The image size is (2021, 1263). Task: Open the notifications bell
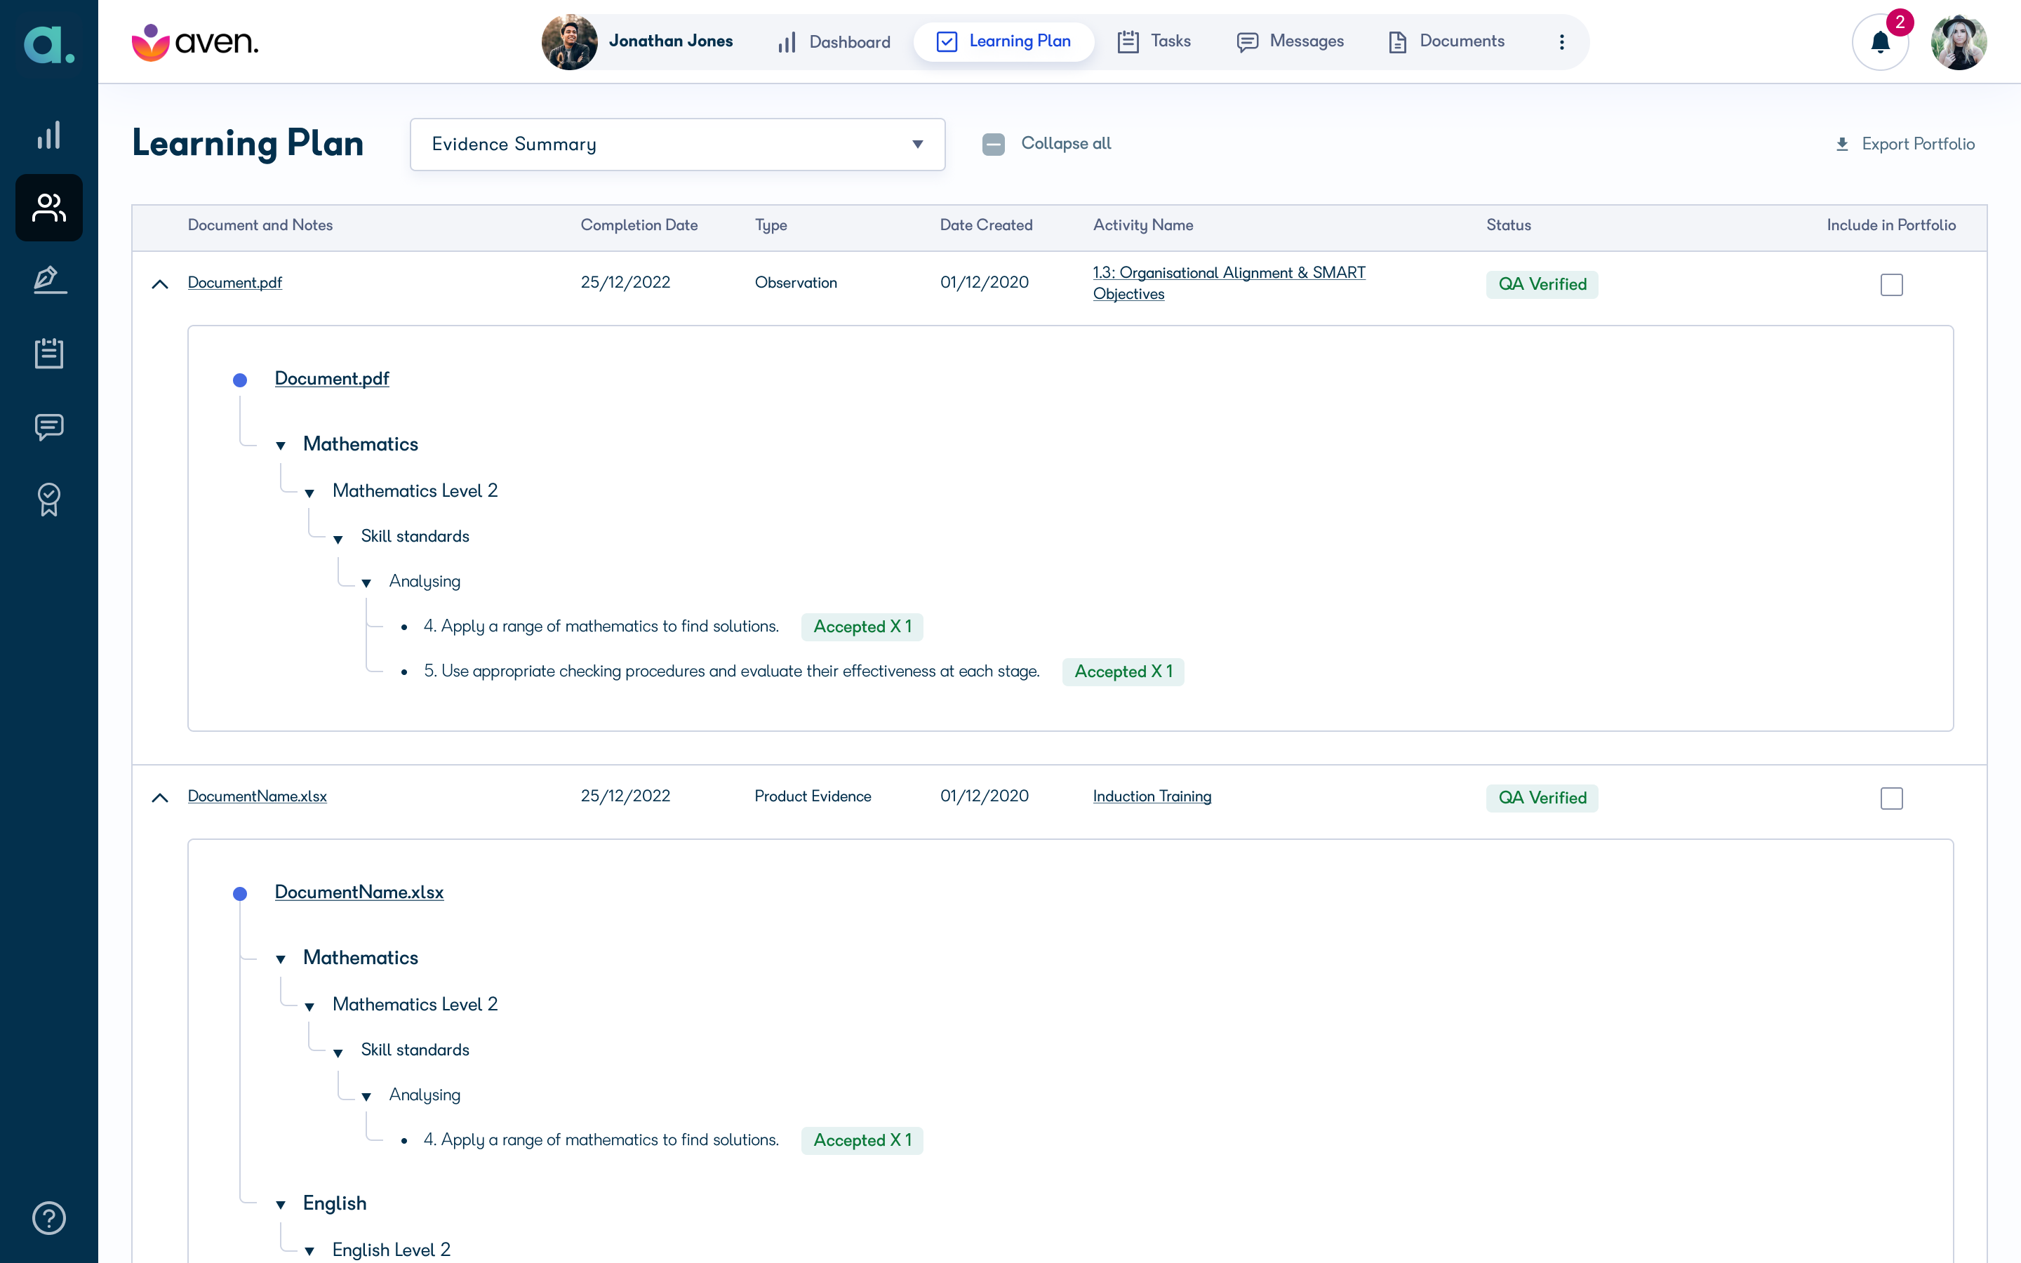[x=1880, y=42]
